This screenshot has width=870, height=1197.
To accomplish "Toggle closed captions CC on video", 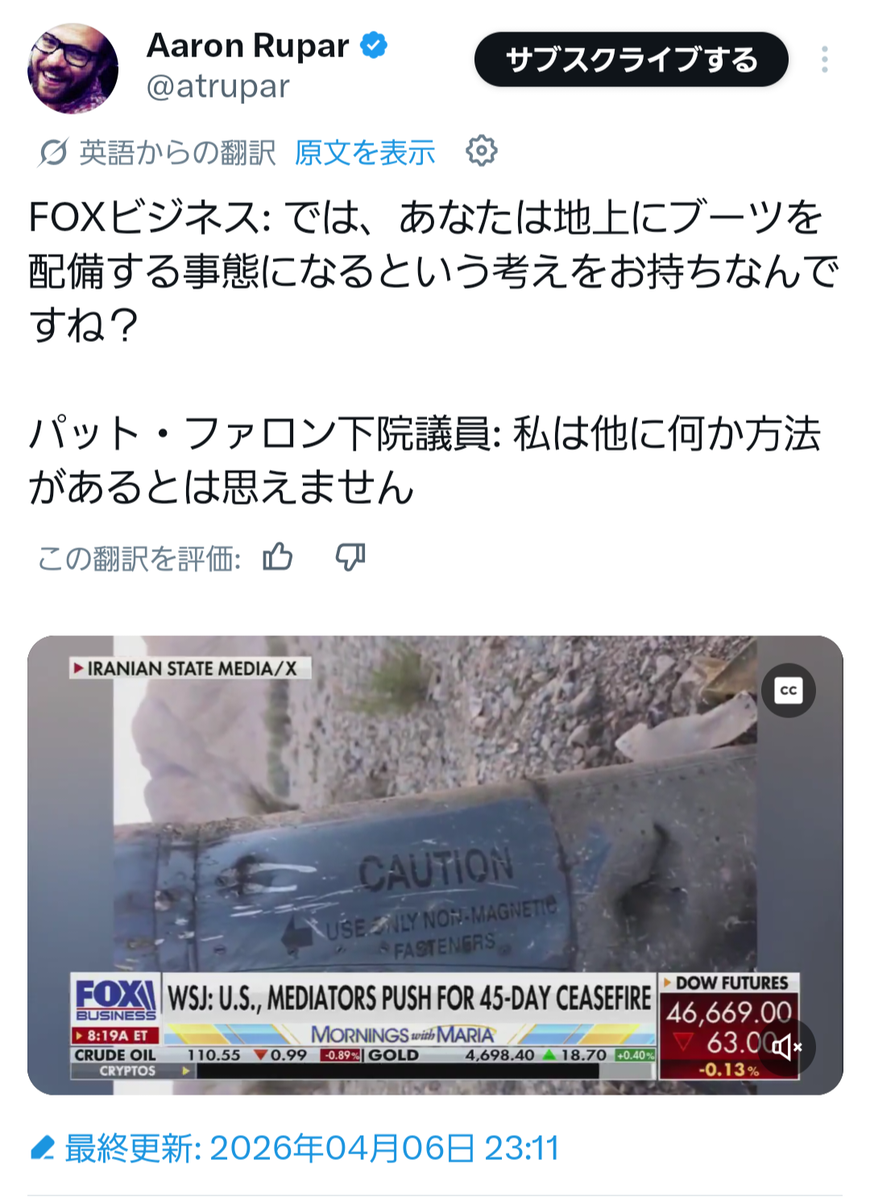I will click(x=789, y=691).
